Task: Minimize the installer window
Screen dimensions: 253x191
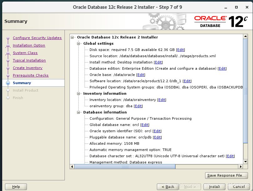Action: 226,7
